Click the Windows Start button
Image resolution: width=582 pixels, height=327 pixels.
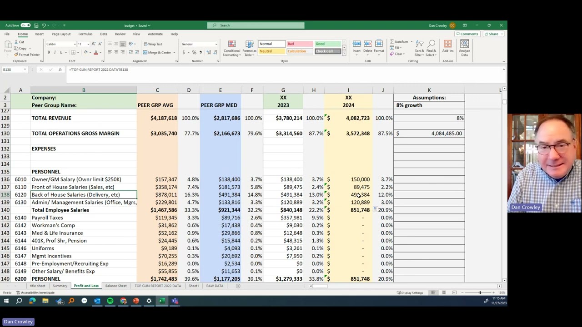6,301
